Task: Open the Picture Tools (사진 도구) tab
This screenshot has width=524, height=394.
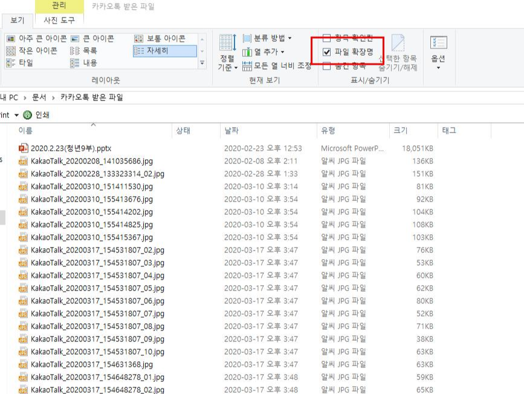Action: [59, 21]
